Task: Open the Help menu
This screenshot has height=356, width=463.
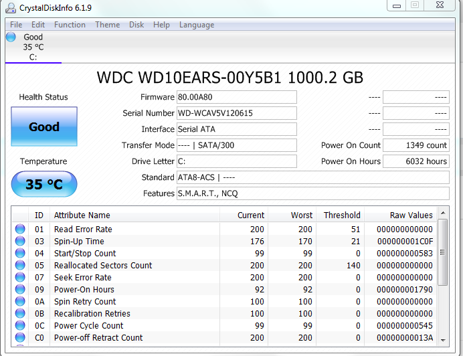Action: [161, 25]
